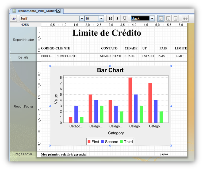Open the Serif font family dropdown

82,18
